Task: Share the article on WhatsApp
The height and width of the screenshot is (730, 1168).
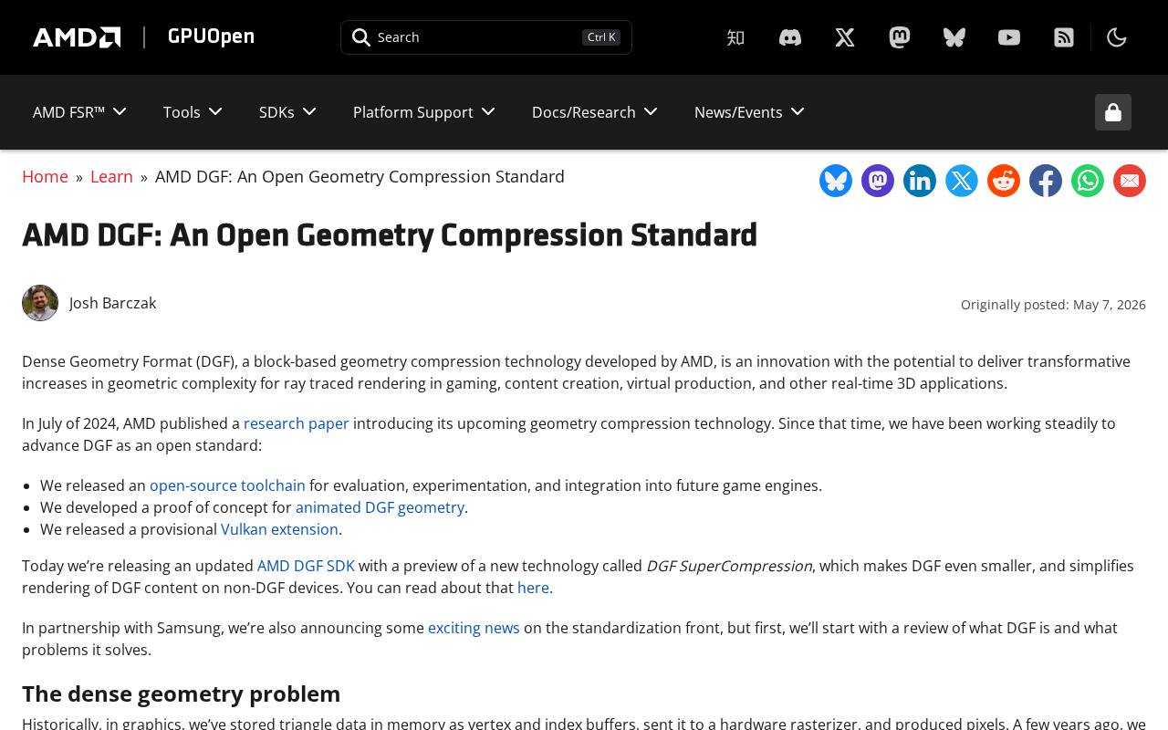Action: click(x=1088, y=181)
